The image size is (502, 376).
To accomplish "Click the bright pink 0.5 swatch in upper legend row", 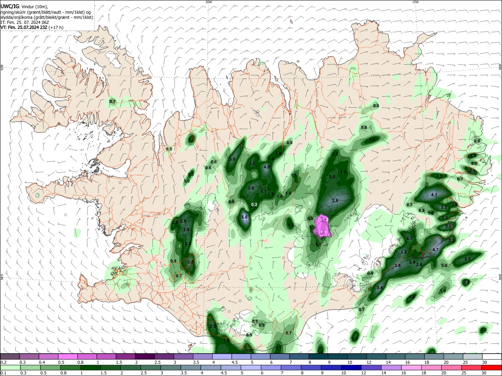I will point(68,356).
